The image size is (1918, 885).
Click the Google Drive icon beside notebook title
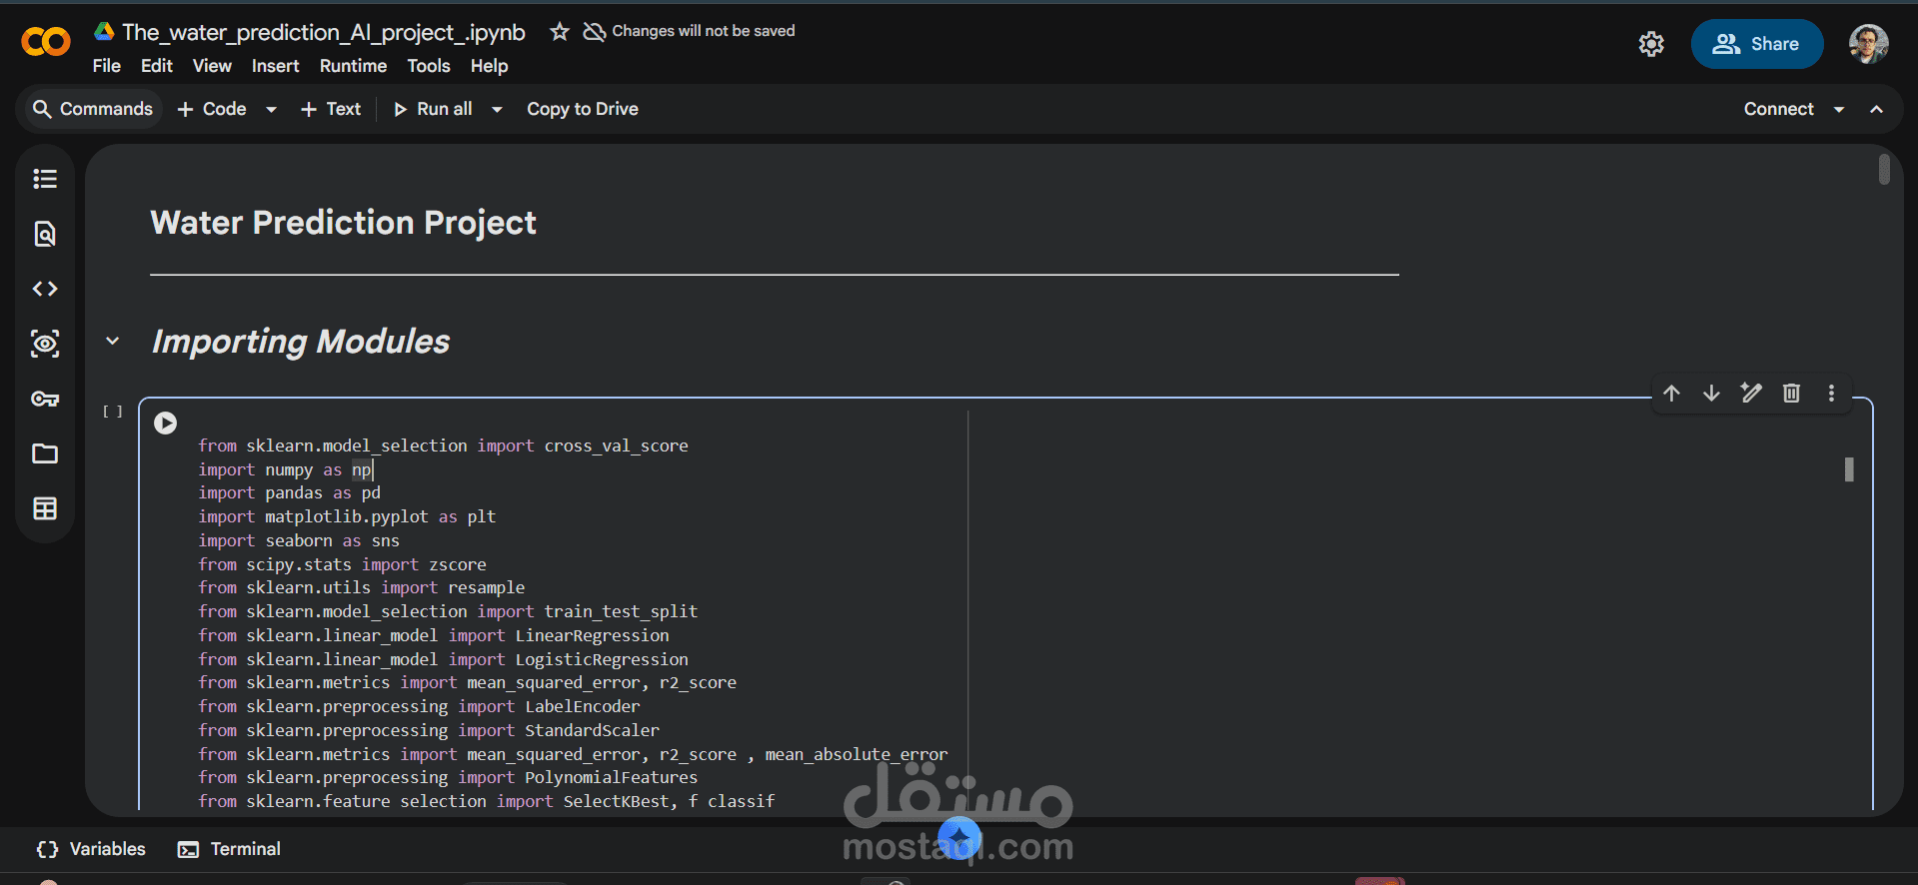pyautogui.click(x=104, y=31)
